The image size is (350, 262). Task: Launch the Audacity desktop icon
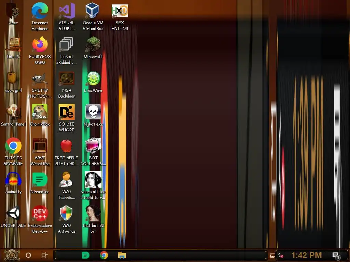click(x=13, y=183)
